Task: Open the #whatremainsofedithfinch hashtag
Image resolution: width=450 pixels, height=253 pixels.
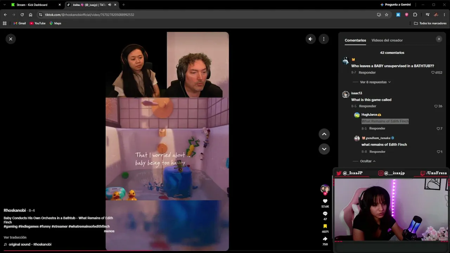Action: coord(89,227)
